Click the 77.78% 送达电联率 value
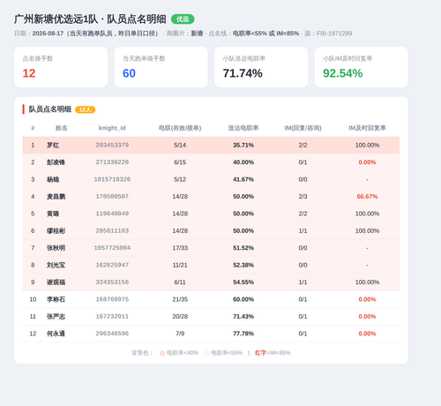This screenshot has height=406, width=441. point(243,334)
